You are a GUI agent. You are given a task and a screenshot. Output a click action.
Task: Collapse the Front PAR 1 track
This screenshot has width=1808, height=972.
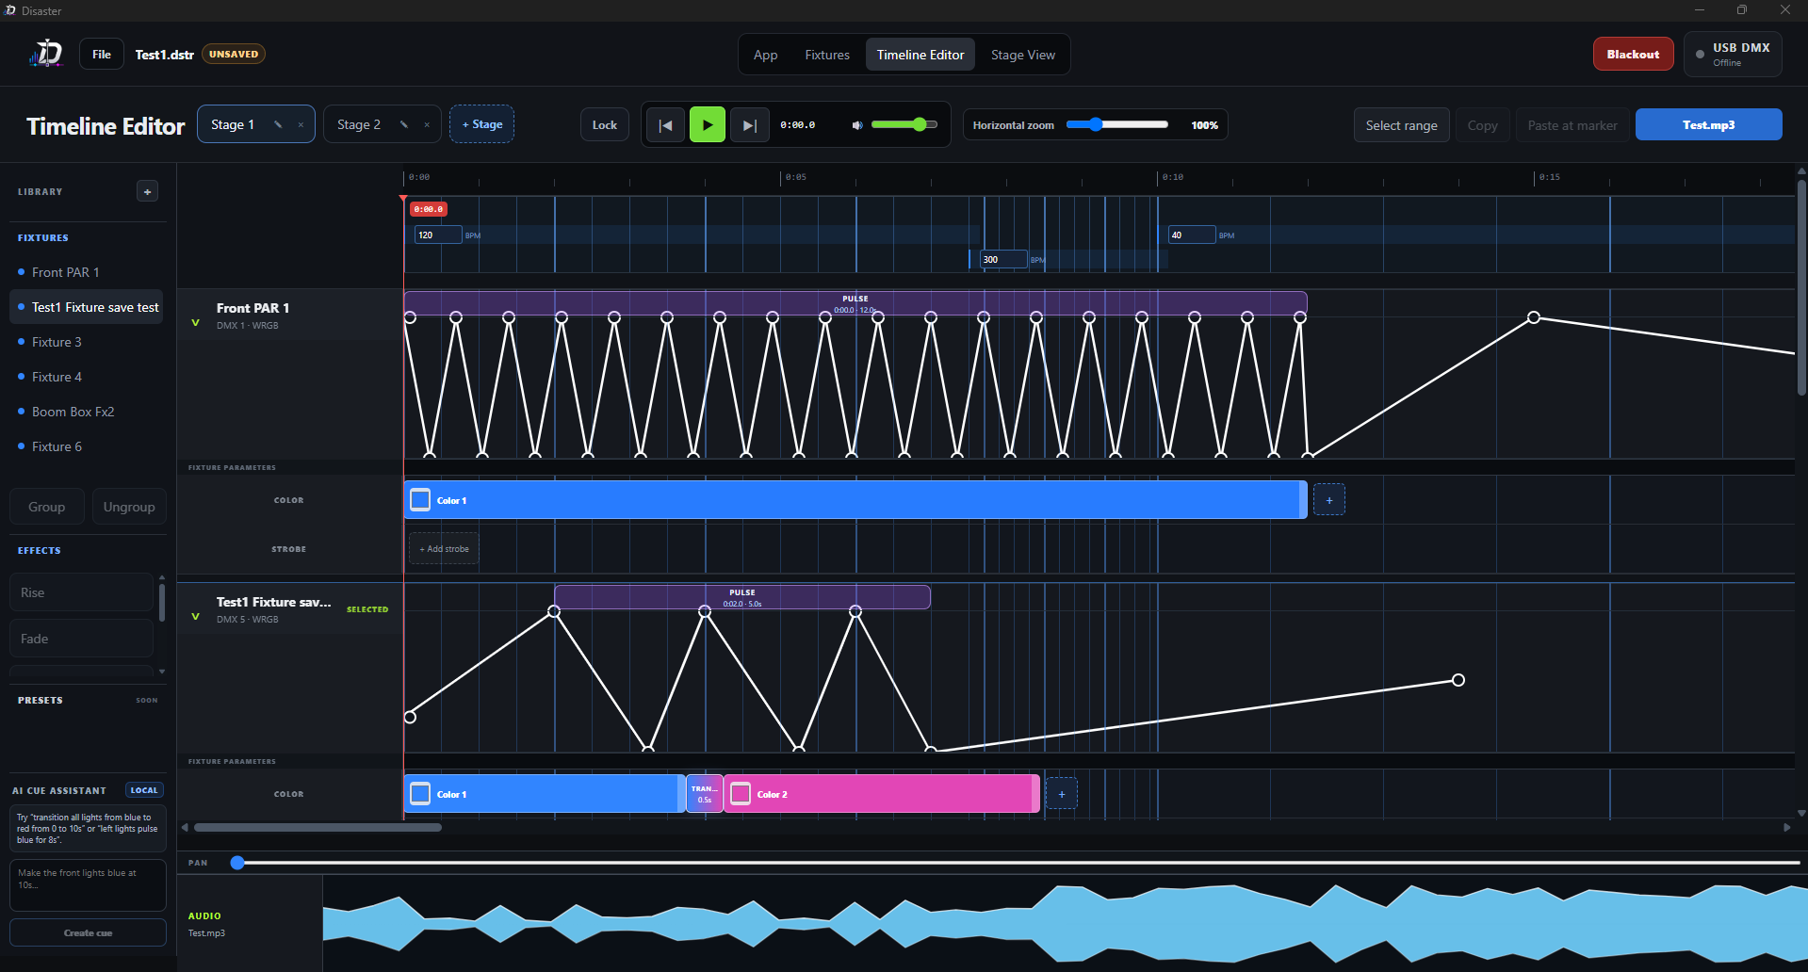click(x=195, y=323)
